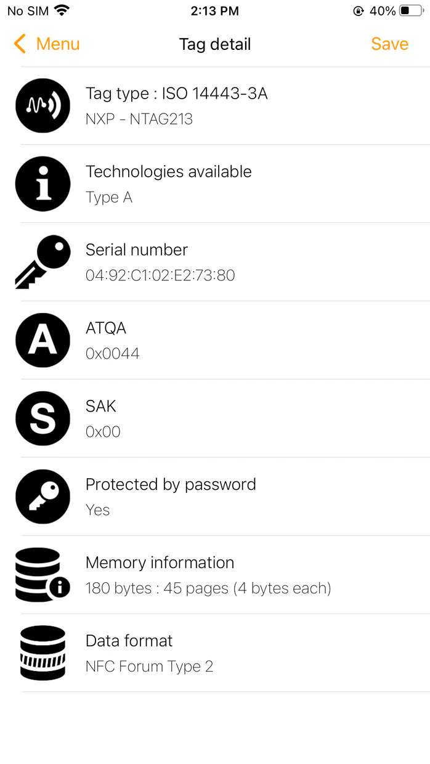This screenshot has width=430, height=764.
Task: Tap the Memory information 180 bytes text
Action: (208, 588)
